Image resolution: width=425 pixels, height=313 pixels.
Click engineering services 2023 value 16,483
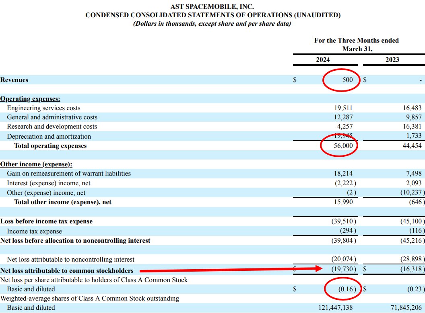[412, 108]
